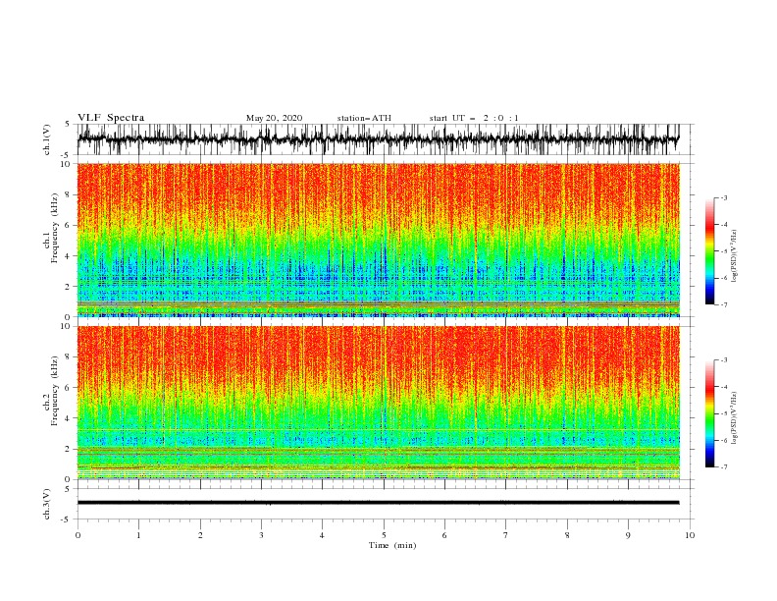Click the ch.1 spectrogram color bar
This screenshot has width=777, height=601.
(x=709, y=250)
